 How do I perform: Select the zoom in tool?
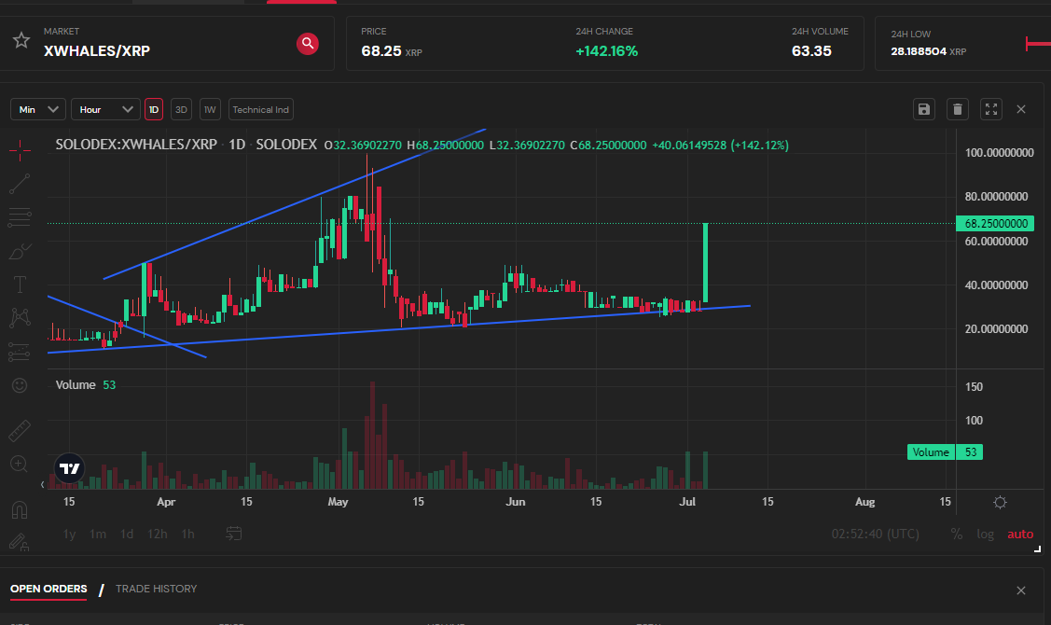21,464
